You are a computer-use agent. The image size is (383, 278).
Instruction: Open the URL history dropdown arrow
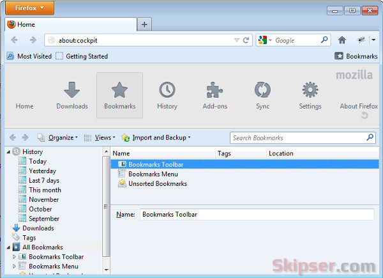(x=236, y=40)
